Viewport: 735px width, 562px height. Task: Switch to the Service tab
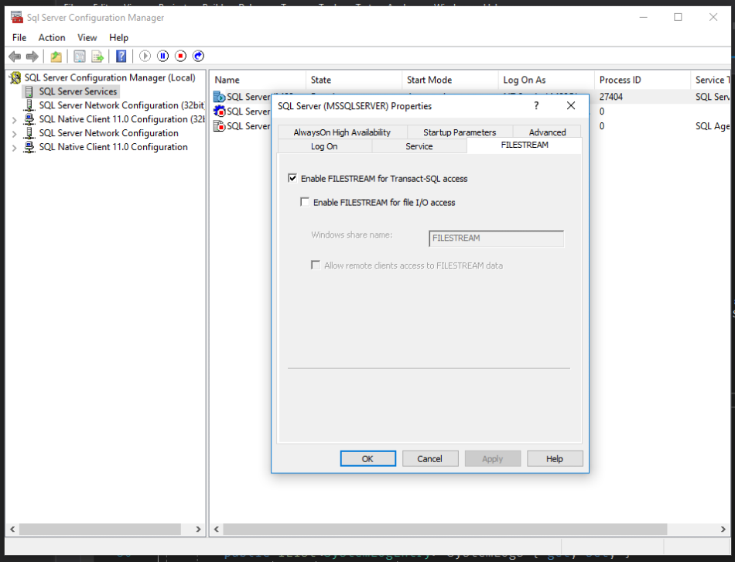[419, 146]
